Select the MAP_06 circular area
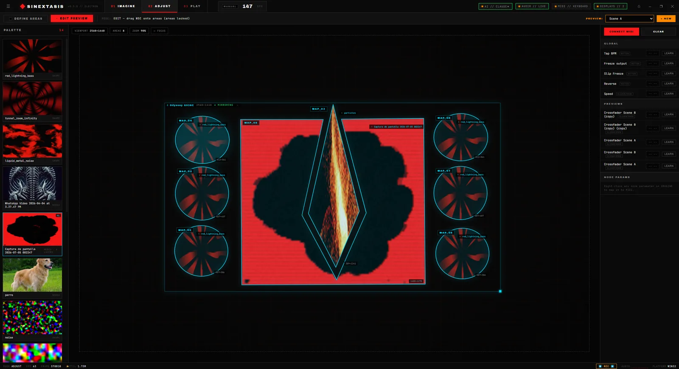 pyautogui.click(x=461, y=137)
